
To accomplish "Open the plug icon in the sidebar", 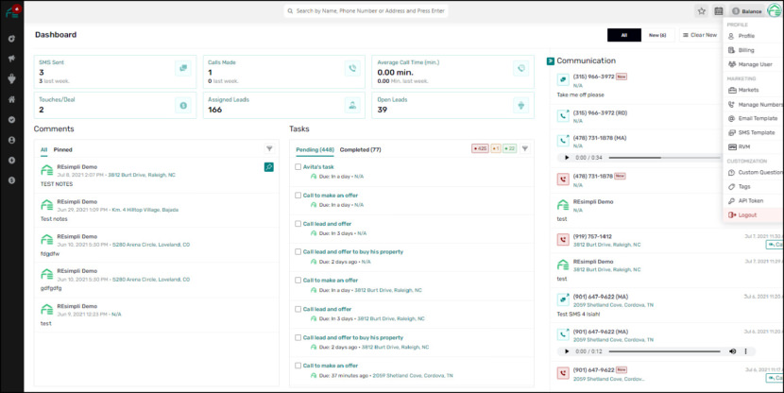I will (11, 78).
